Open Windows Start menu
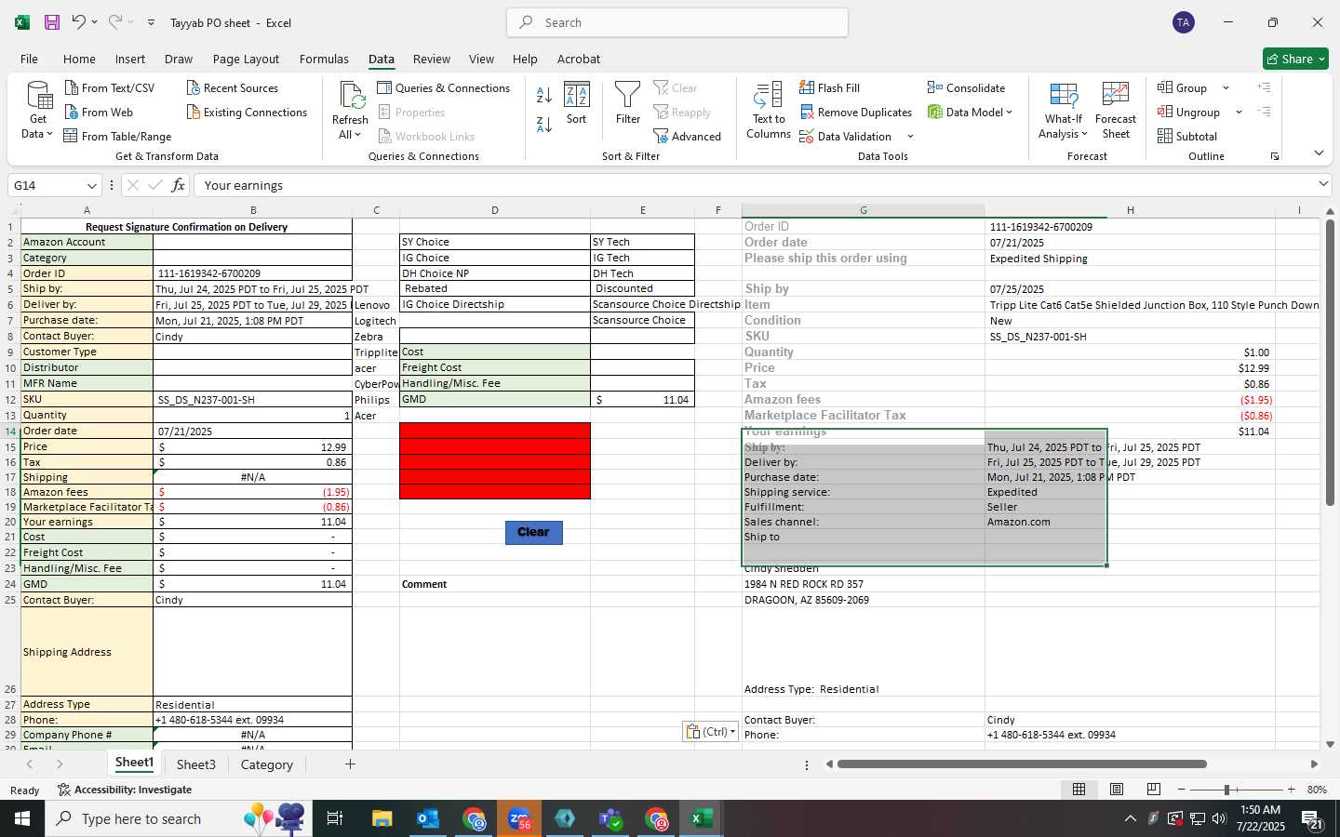 22,818
